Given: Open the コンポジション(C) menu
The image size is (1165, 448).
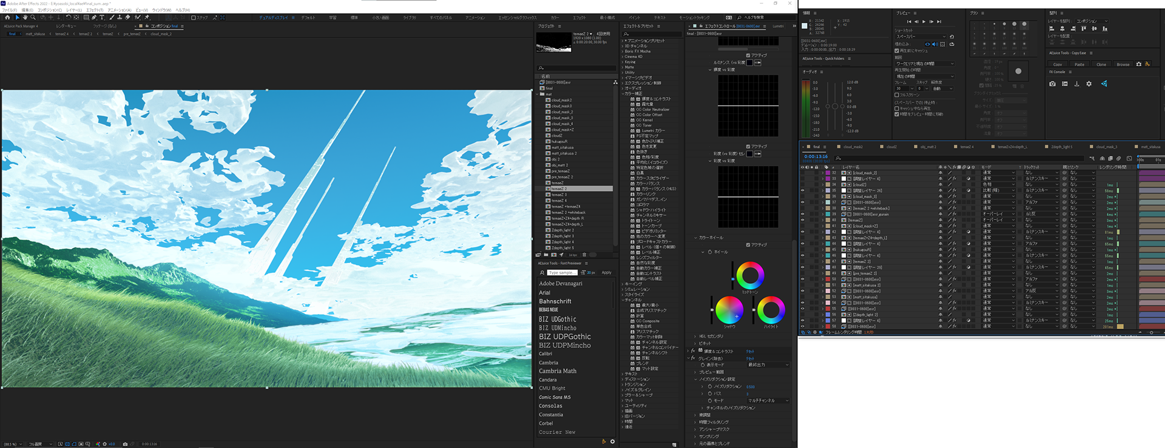Looking at the screenshot, I should click(50, 10).
